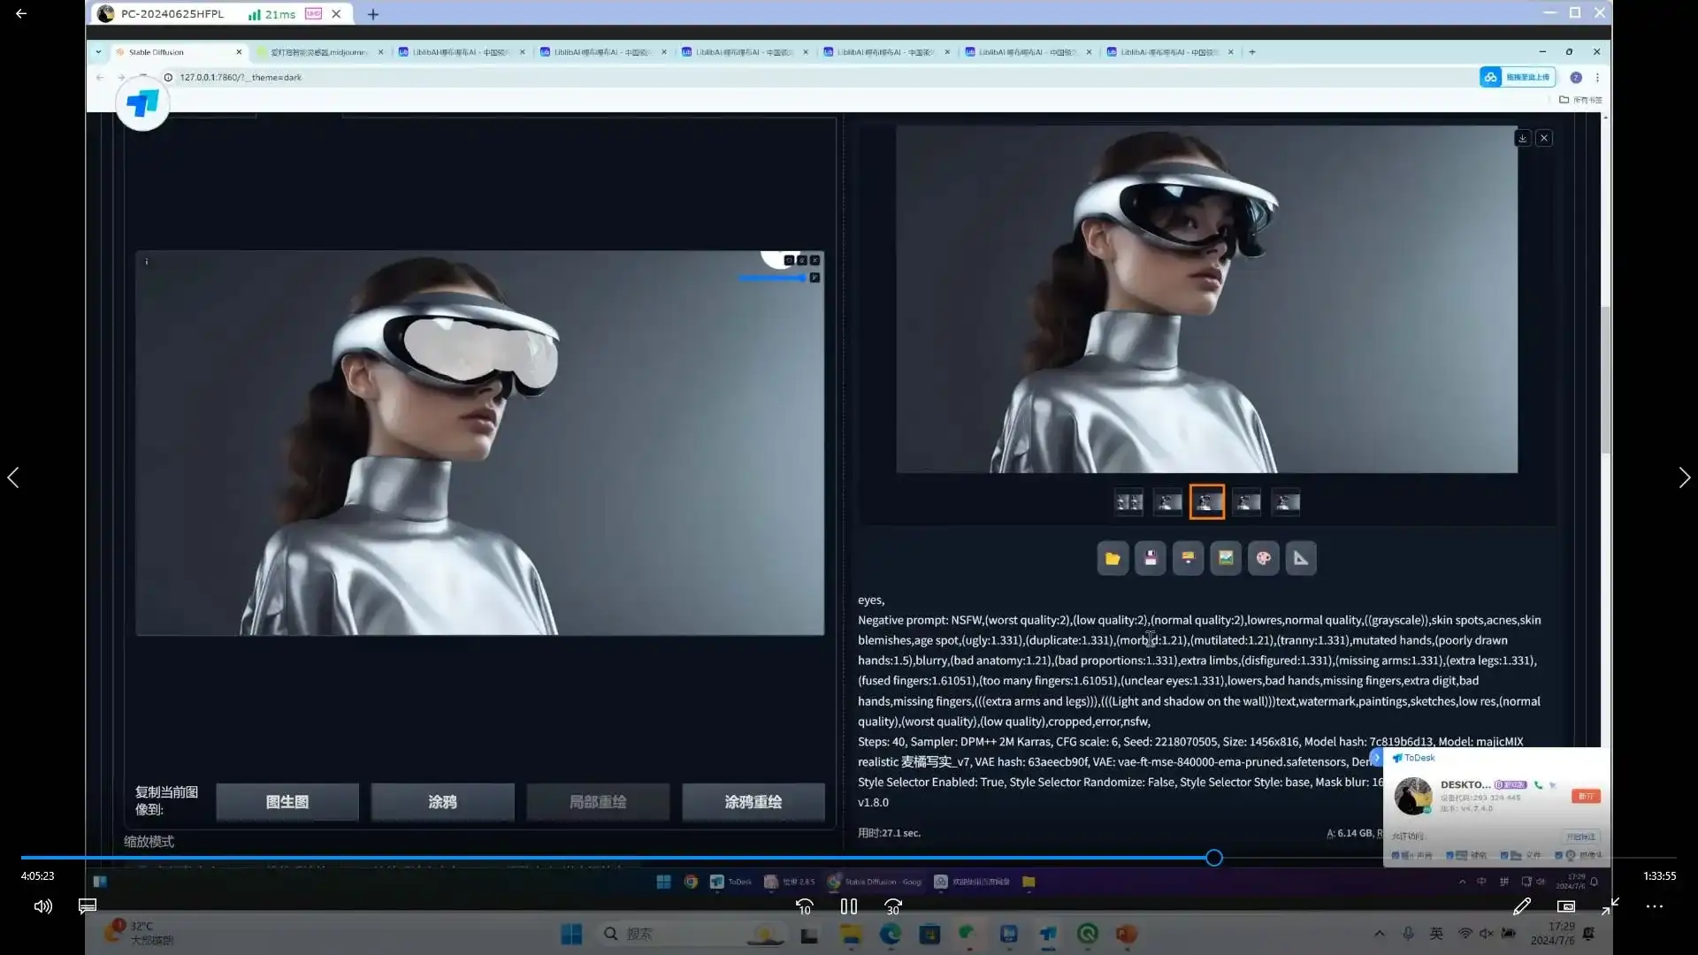Mute the video volume speaker icon

coord(42,906)
